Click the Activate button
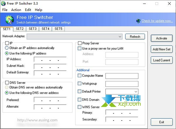This screenshot has height=129, width=176. click(162, 38)
